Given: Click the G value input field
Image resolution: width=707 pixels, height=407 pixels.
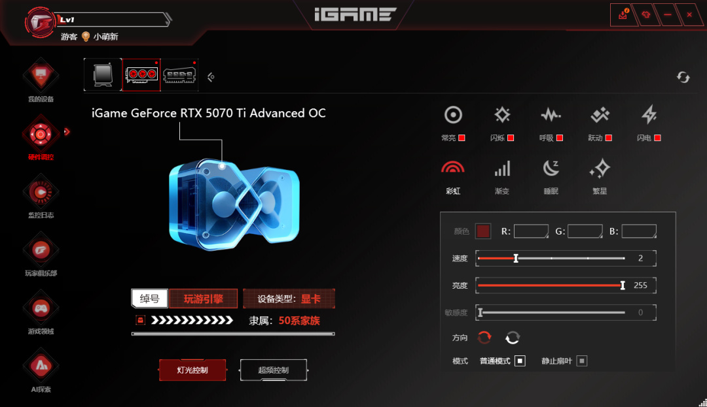Looking at the screenshot, I should coord(585,231).
